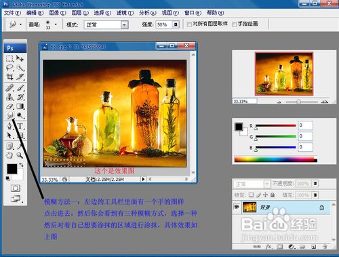
Task: Select the Notes tool
Action: [9, 146]
